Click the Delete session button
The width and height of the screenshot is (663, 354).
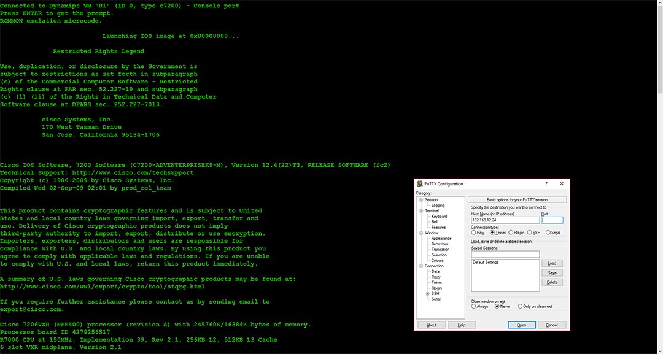[x=552, y=282]
